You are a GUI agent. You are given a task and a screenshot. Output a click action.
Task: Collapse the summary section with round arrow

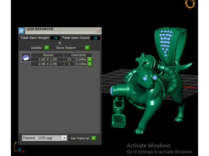[x=60, y=43]
